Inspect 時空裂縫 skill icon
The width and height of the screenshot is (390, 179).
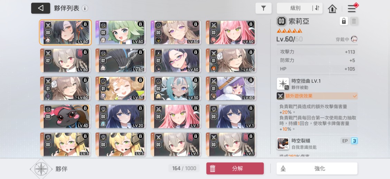[x=283, y=144]
